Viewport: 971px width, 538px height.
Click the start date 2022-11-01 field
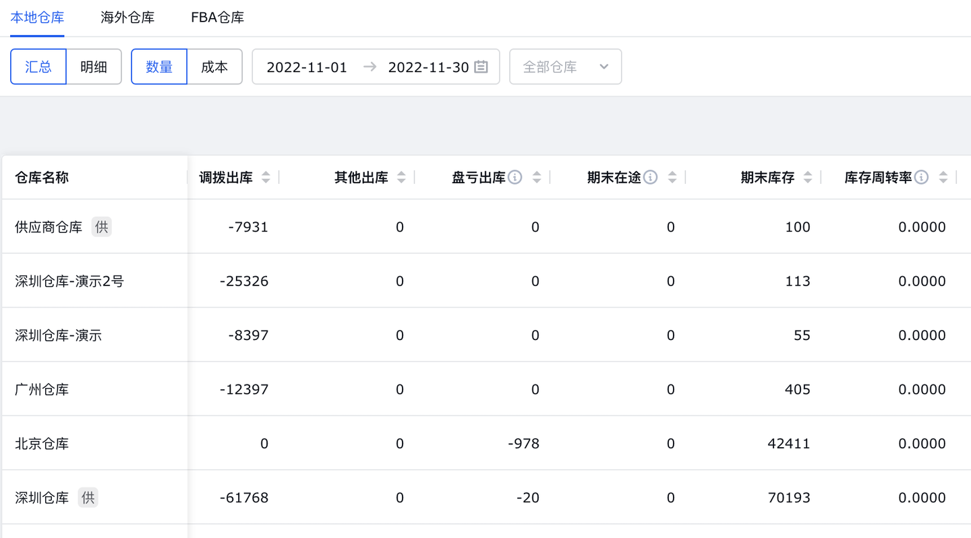tap(307, 67)
